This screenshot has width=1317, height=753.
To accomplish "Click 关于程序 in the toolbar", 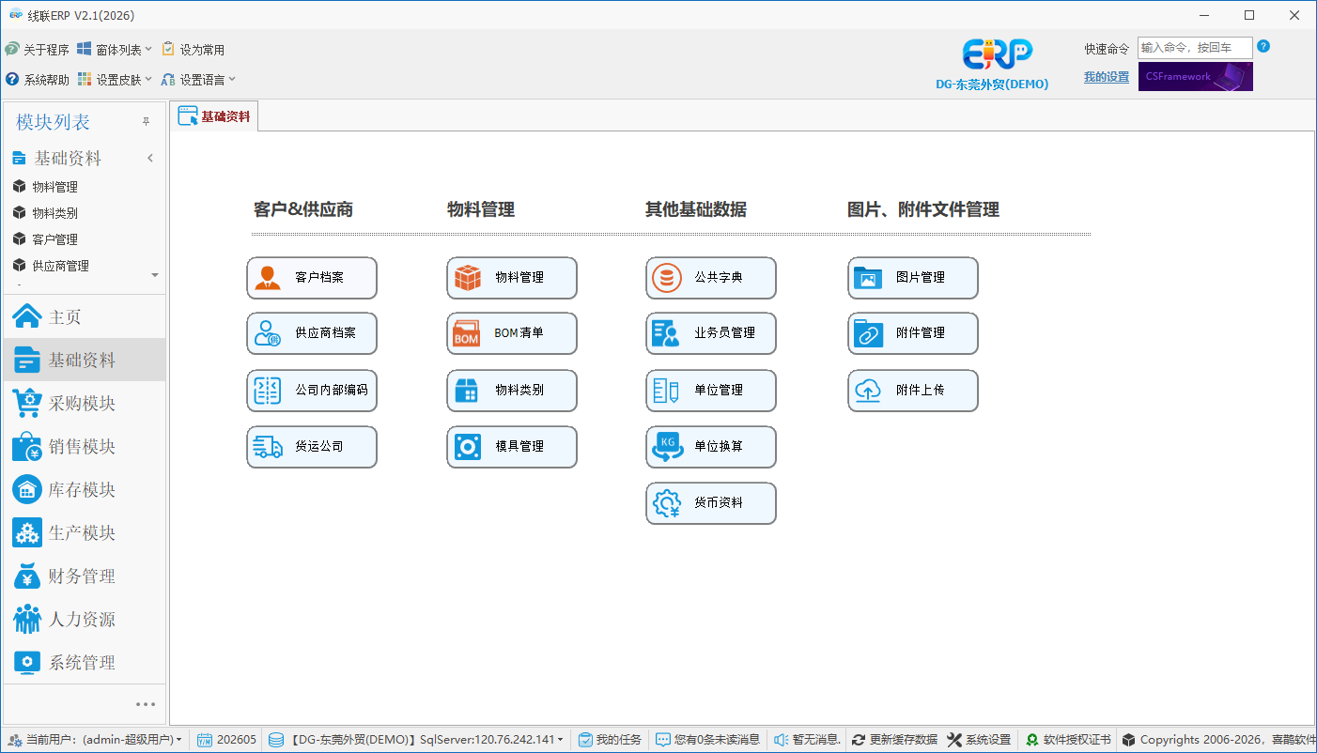I will (38, 50).
